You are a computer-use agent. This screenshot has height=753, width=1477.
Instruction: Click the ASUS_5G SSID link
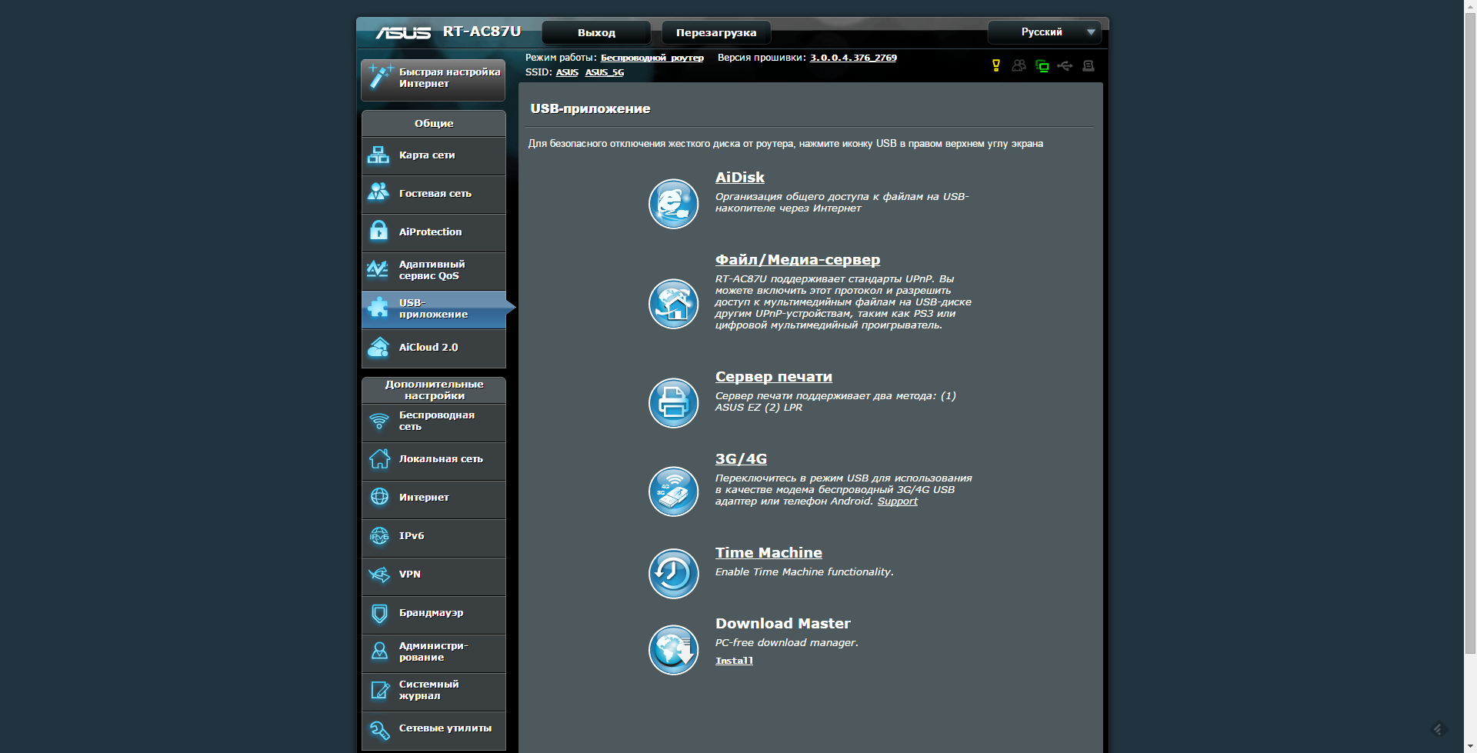[x=605, y=72]
